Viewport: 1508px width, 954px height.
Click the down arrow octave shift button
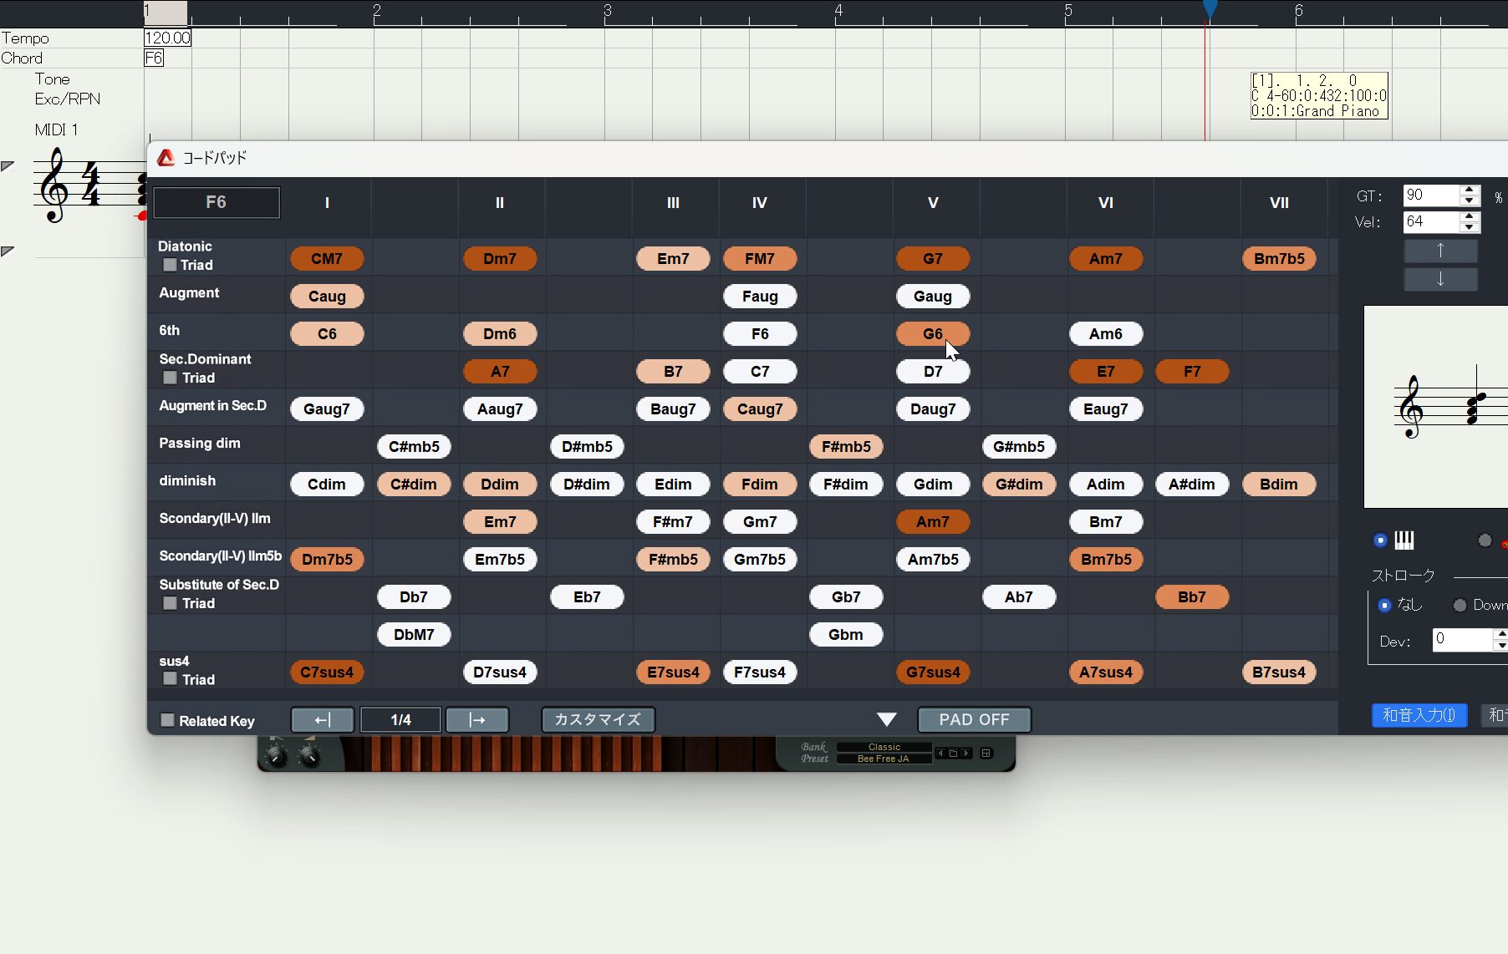[1439, 279]
